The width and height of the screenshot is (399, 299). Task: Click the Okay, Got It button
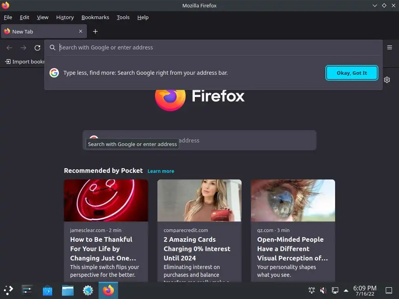[x=352, y=73]
